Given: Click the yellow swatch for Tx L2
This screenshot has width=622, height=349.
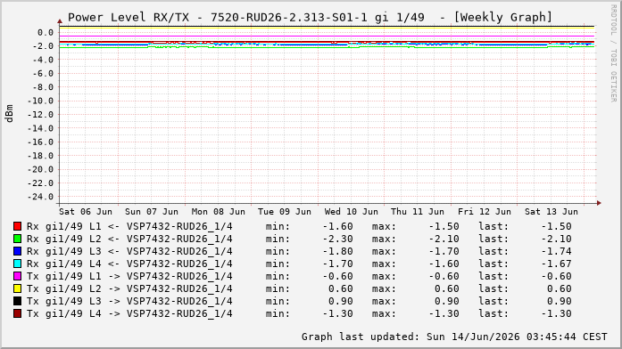Looking at the screenshot, I should point(17,288).
